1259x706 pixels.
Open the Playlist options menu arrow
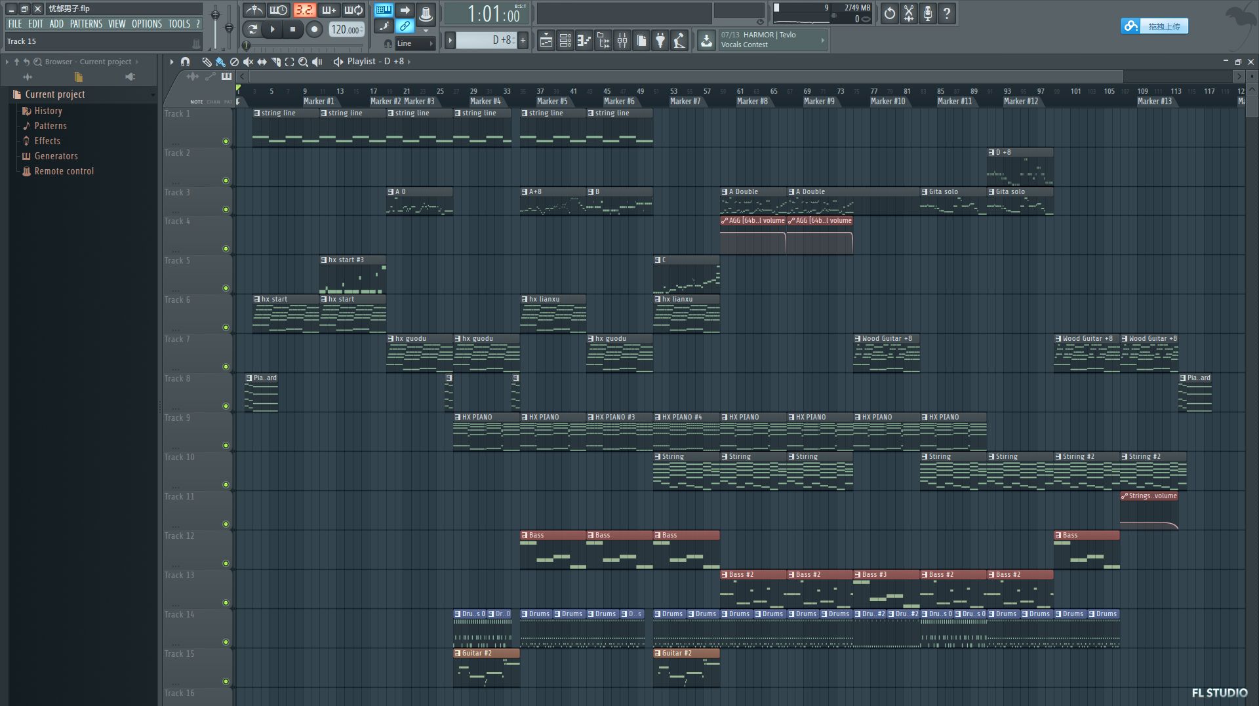pyautogui.click(x=172, y=62)
